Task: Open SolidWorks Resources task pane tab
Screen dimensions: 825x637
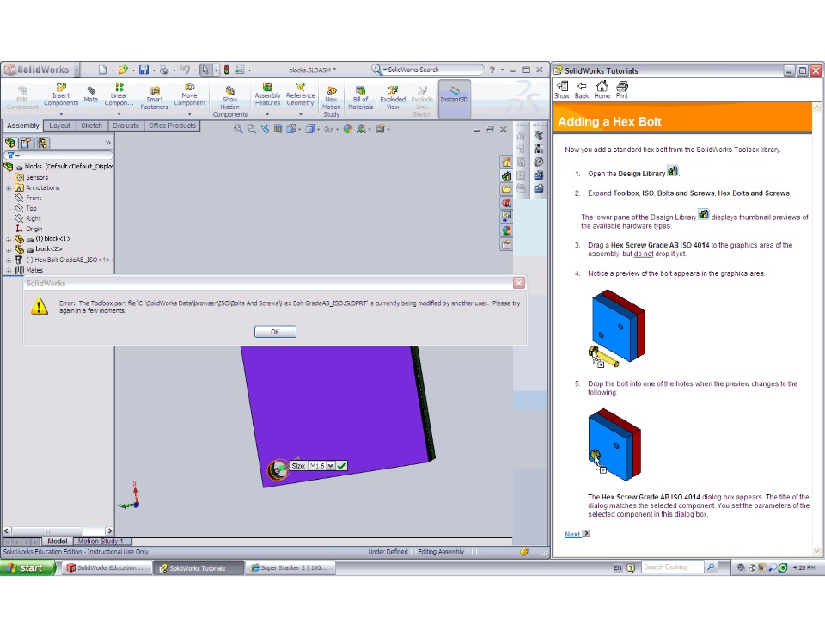Action: (506, 162)
